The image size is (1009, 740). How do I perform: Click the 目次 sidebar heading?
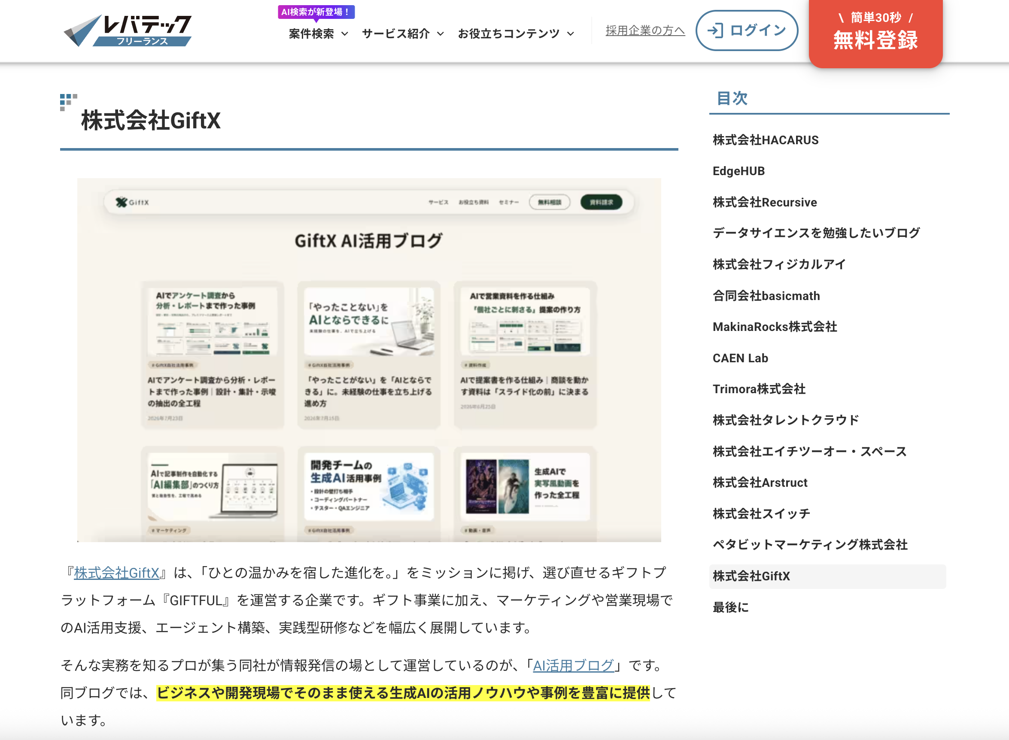pos(732,98)
